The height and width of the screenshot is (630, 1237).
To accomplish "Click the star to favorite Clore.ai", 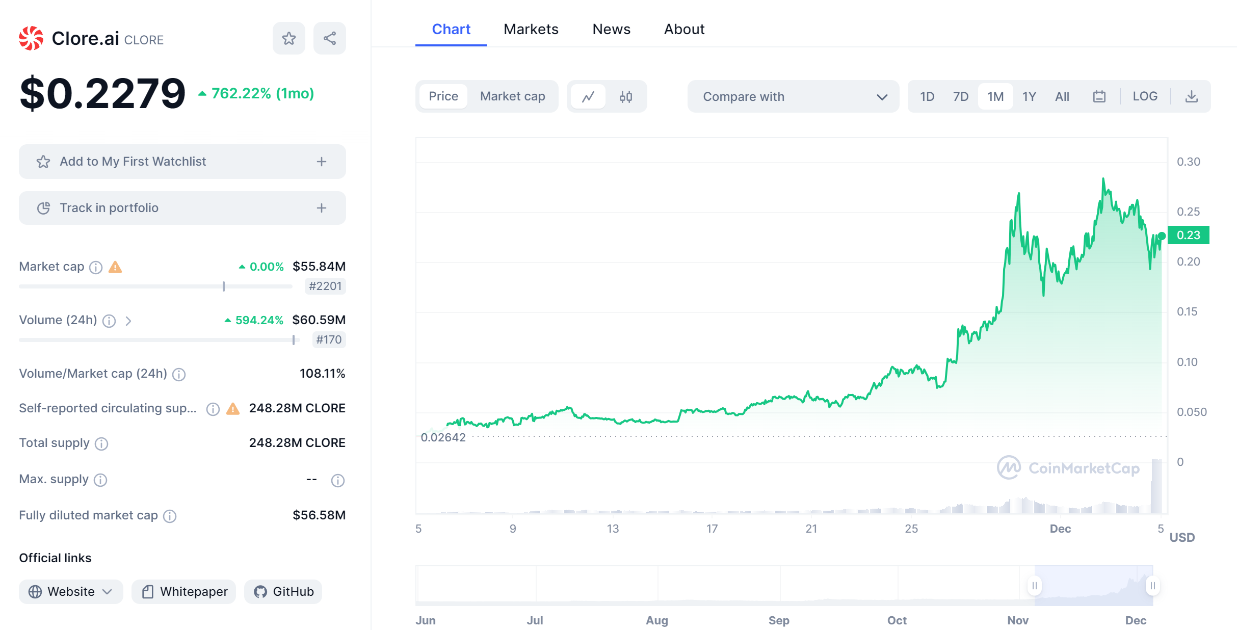I will (x=288, y=38).
